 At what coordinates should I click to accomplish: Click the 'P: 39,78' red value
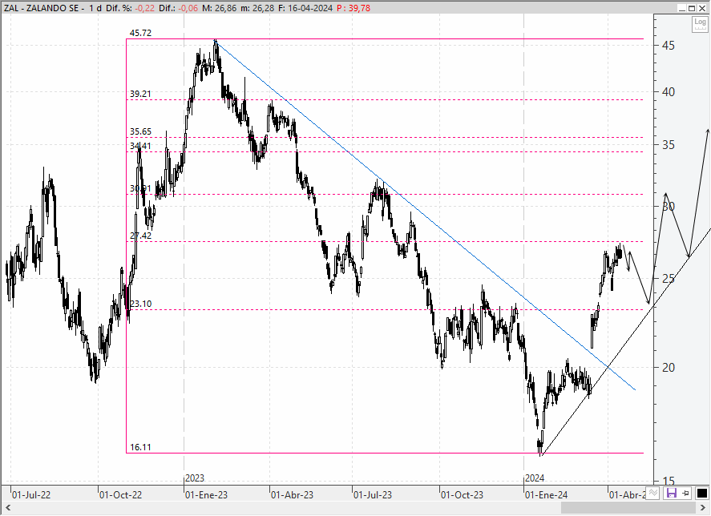pyautogui.click(x=353, y=8)
